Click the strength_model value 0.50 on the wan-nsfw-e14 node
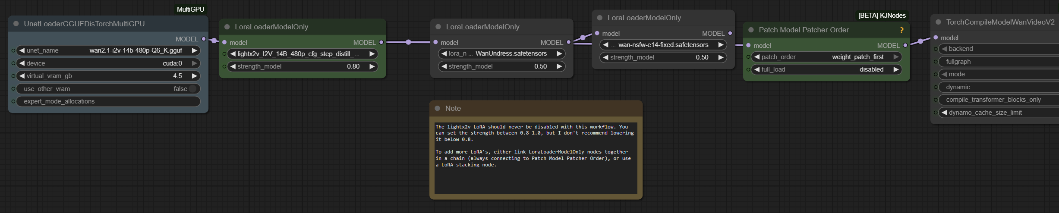This screenshot has width=1059, height=213. tap(702, 57)
